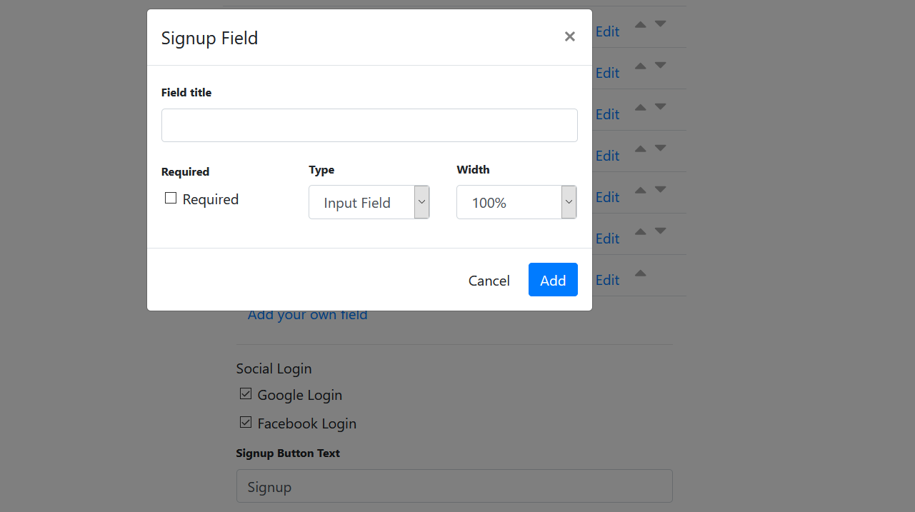The image size is (915, 512).
Task: Cancel the Signup Field dialog
Action: [x=489, y=280]
